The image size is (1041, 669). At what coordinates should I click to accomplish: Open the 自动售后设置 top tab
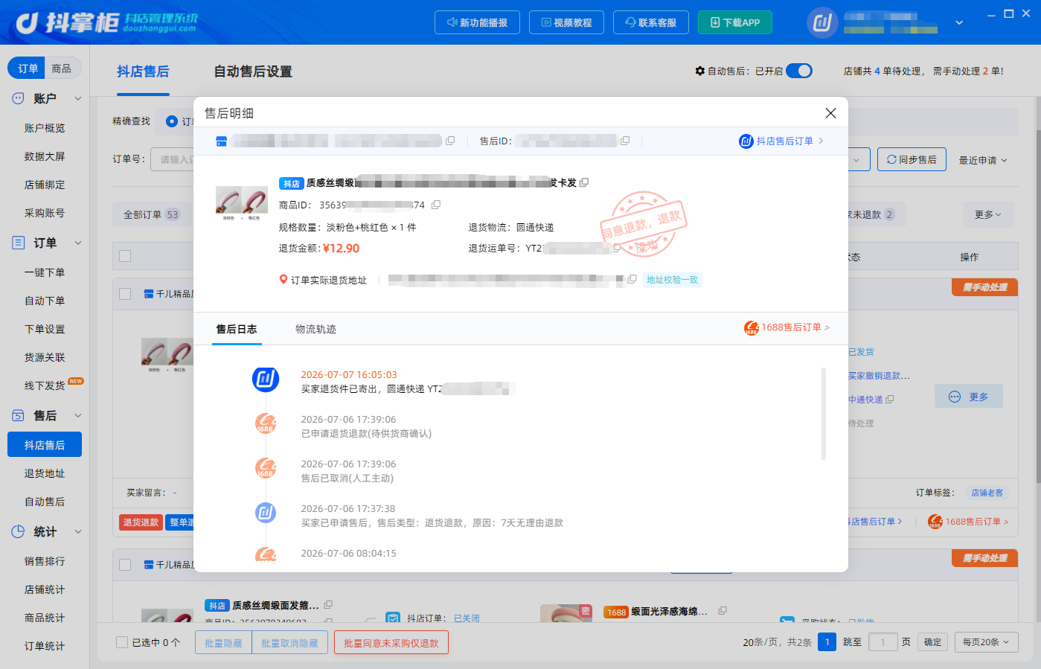253,71
